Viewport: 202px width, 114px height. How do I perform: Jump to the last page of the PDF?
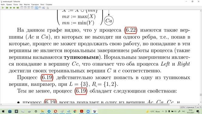[x=18, y=8]
